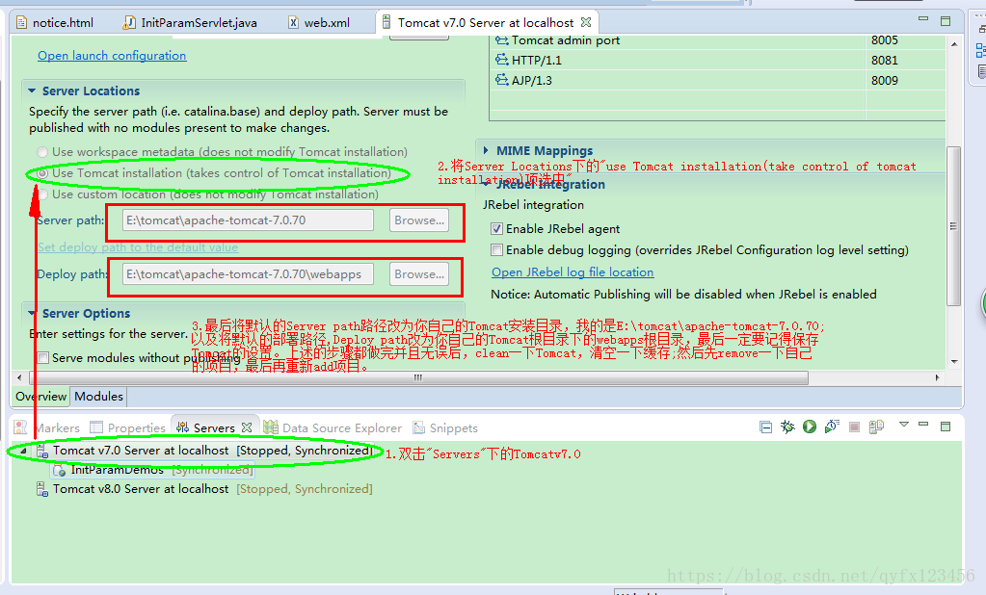The image size is (986, 595).
Task: Collapse the Server Locations section
Action: click(x=32, y=91)
